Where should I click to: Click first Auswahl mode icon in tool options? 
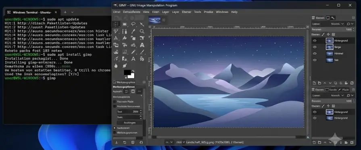[x=126, y=91]
